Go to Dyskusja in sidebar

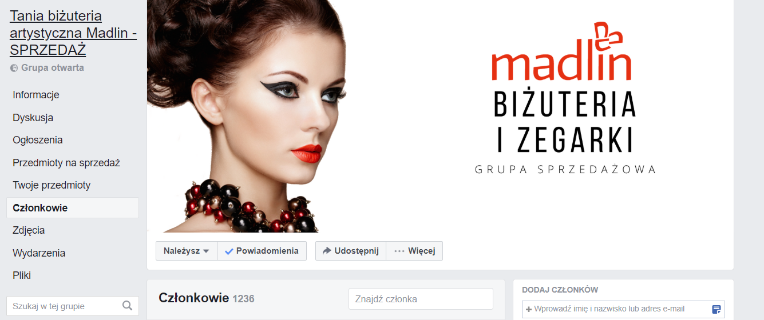(33, 118)
